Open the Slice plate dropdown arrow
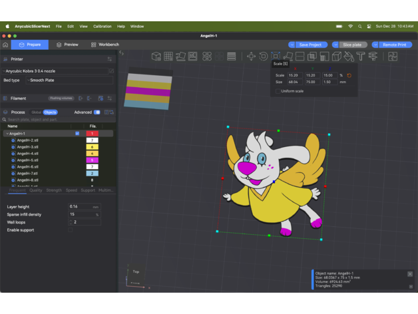Screen dimensions: 418x314 point(335,45)
